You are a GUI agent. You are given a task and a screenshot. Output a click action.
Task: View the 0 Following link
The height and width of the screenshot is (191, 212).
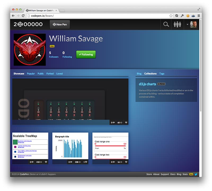tap(67, 55)
